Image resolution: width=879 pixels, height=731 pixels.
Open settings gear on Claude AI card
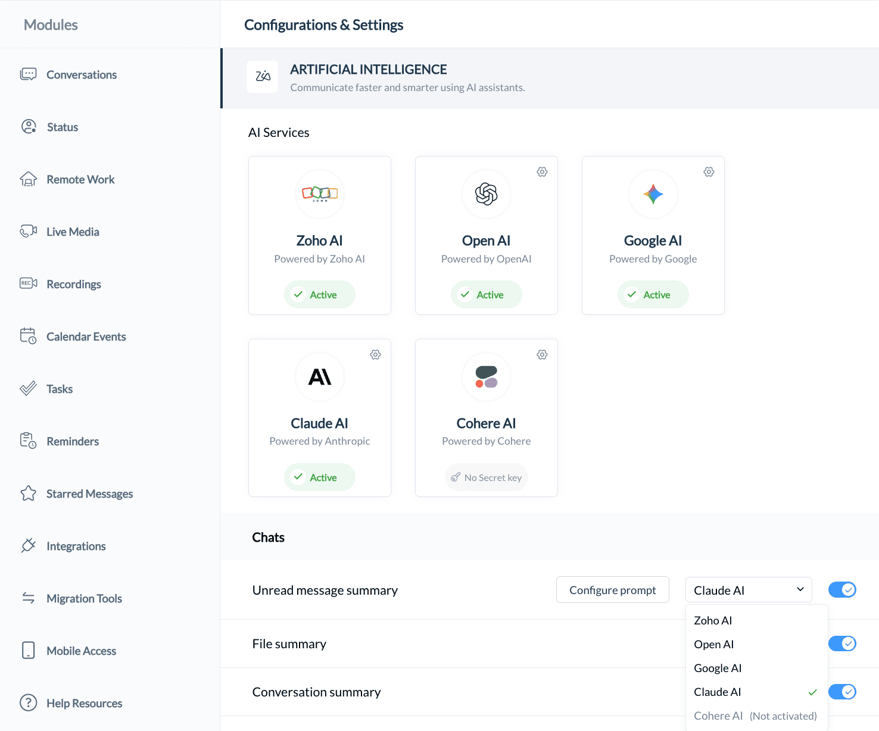click(375, 355)
